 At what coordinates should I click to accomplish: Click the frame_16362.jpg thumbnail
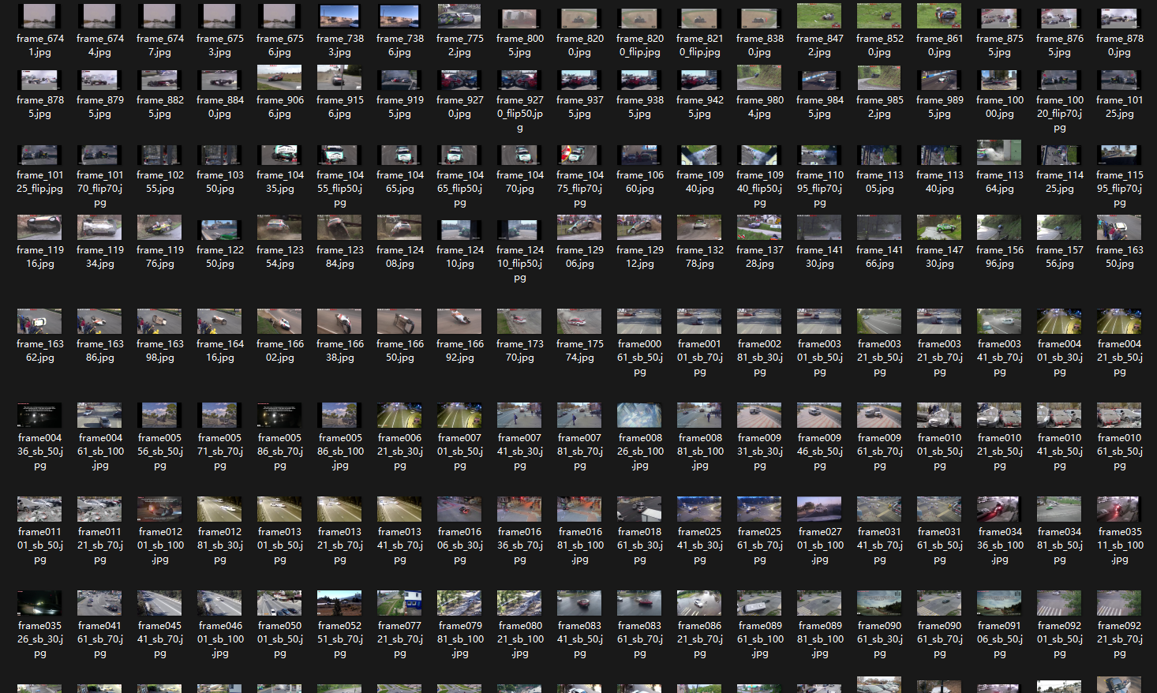click(39, 322)
